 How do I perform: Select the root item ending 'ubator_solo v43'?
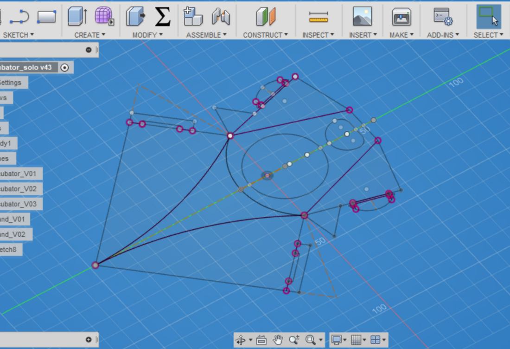pos(29,67)
